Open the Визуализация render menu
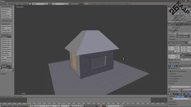This screenshot has width=191, height=107. [x=12, y=4]
